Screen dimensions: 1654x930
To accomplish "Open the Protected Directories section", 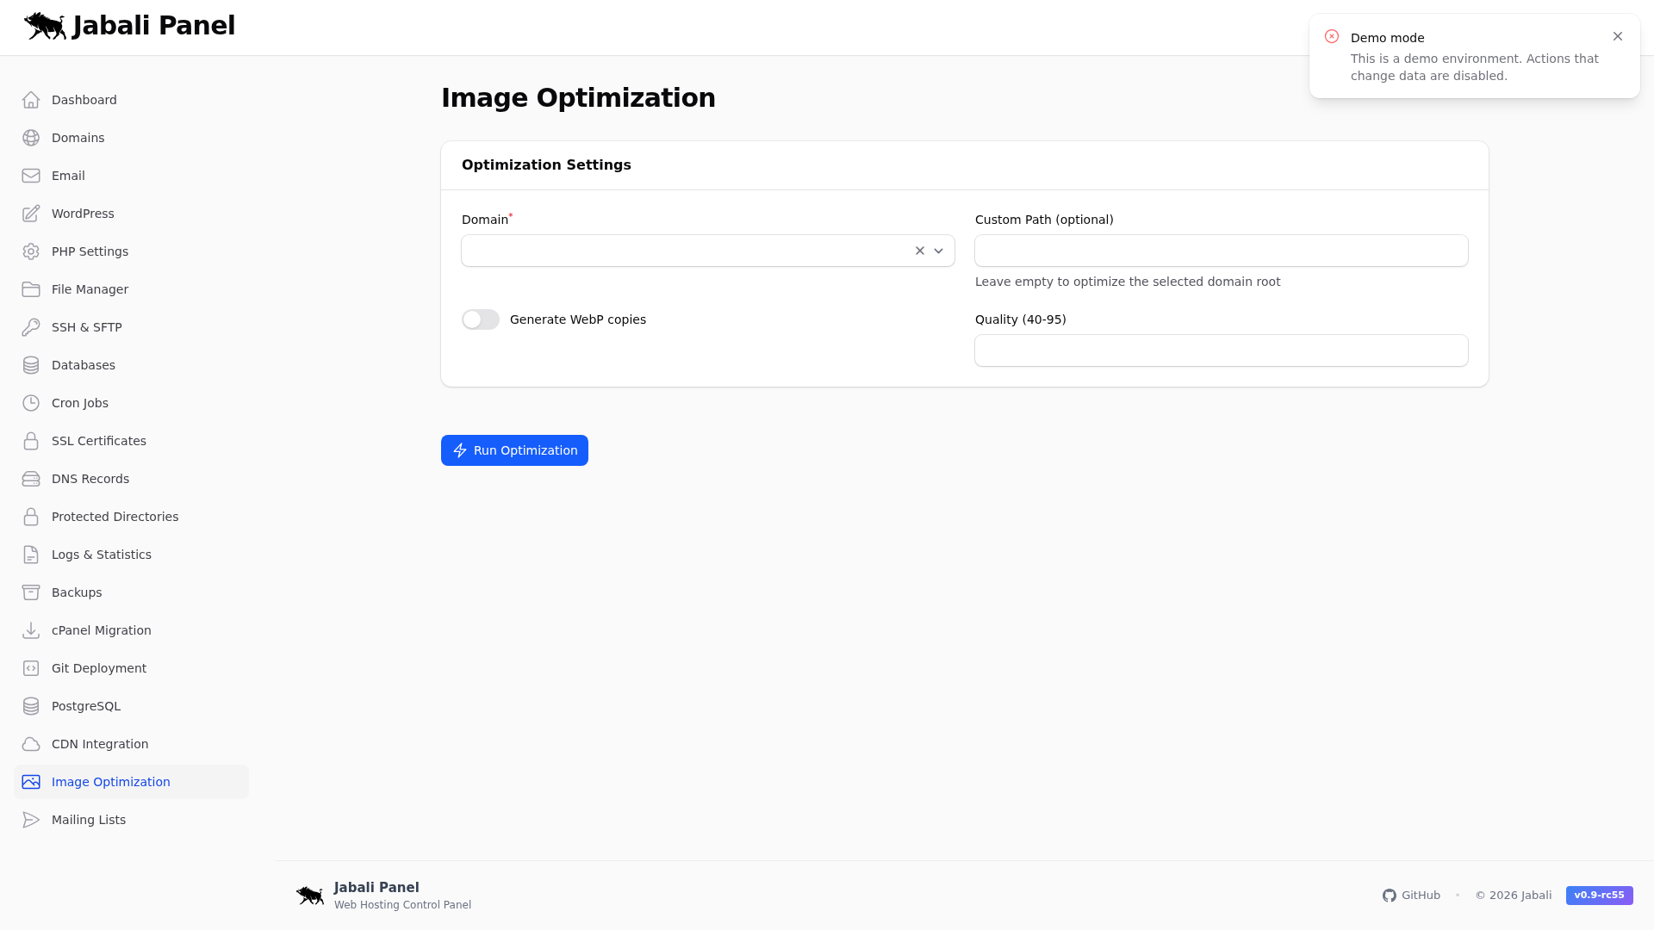I will coord(115,517).
